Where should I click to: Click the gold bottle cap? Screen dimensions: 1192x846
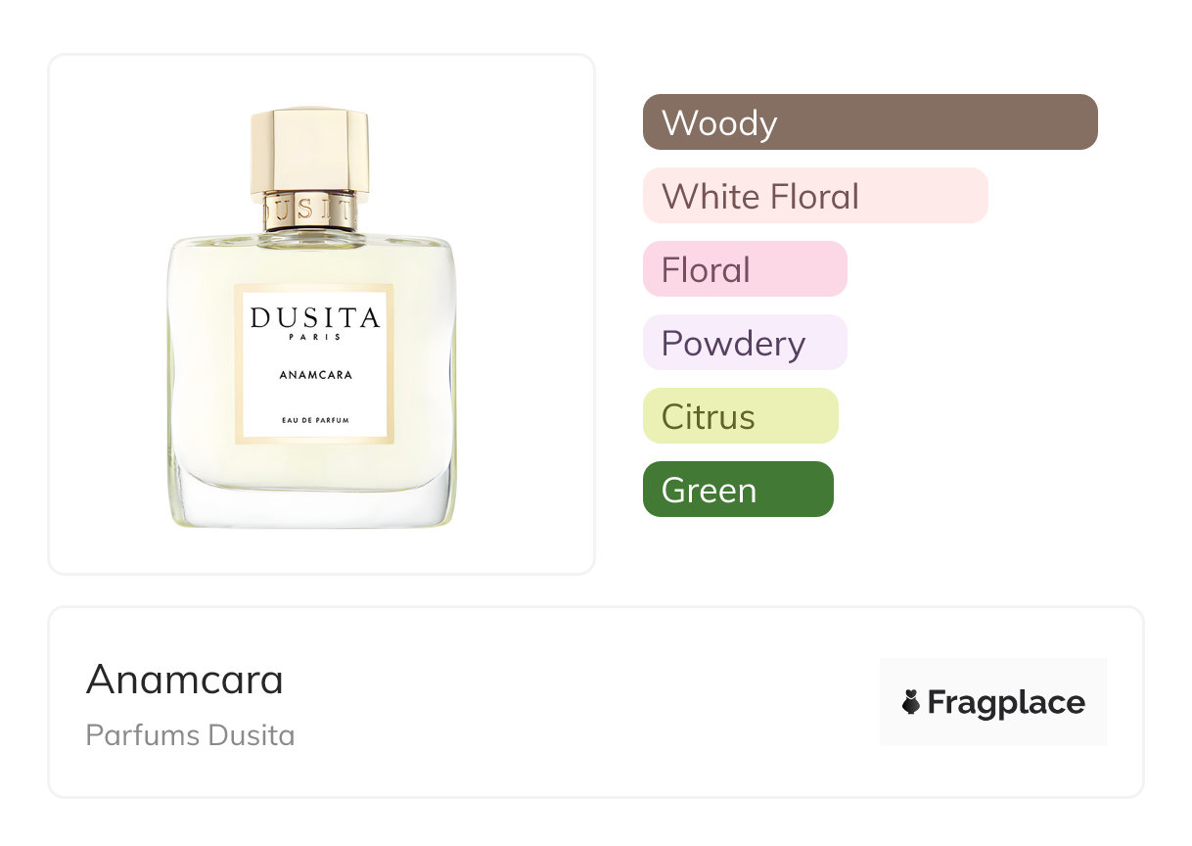coord(309,150)
